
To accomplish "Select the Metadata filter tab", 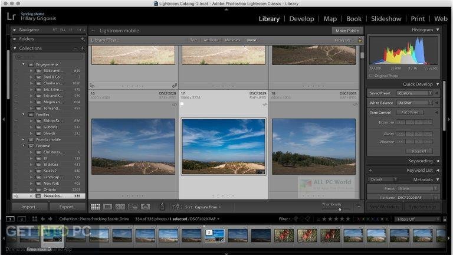I will (x=232, y=40).
